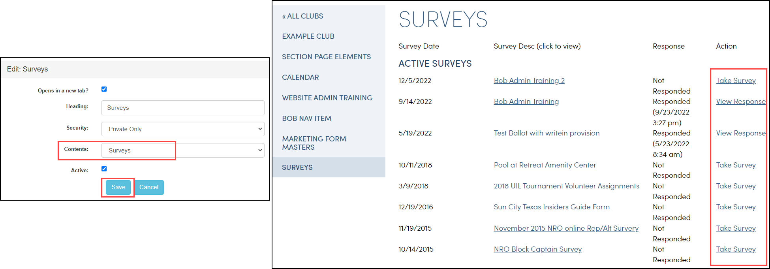Take the Pool at Retreat Amenity Center survey
This screenshot has width=770, height=269.
coord(736,165)
